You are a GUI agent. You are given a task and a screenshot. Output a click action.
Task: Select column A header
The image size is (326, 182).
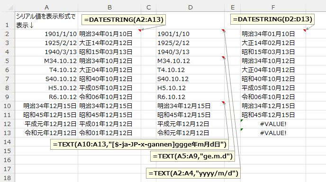click(46, 8)
